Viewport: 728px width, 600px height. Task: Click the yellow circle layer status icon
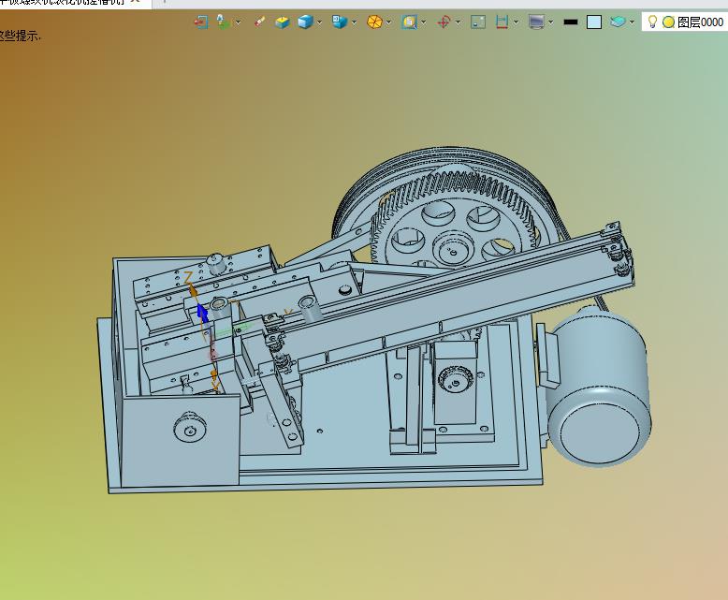[x=668, y=22]
